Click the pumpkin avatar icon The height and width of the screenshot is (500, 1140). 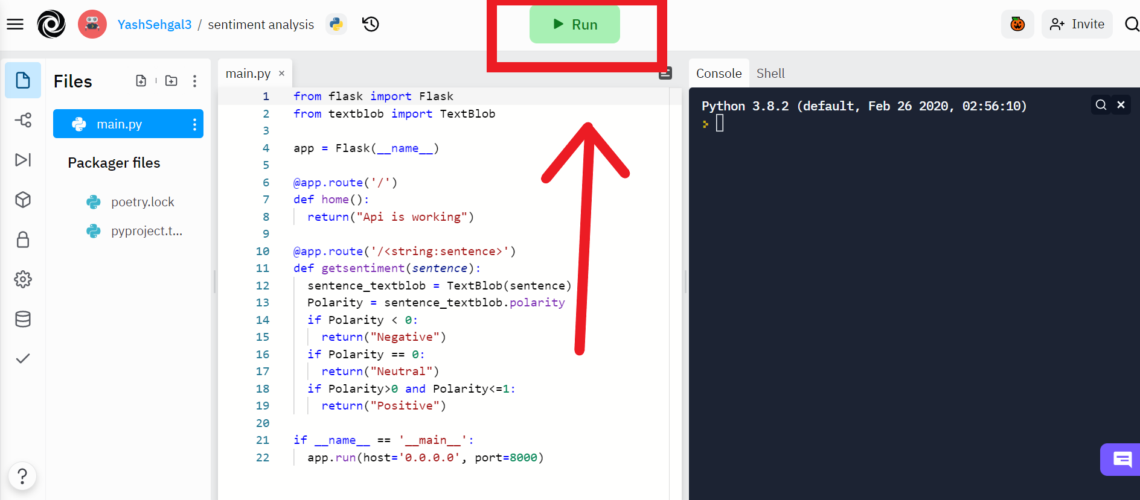[1017, 24]
